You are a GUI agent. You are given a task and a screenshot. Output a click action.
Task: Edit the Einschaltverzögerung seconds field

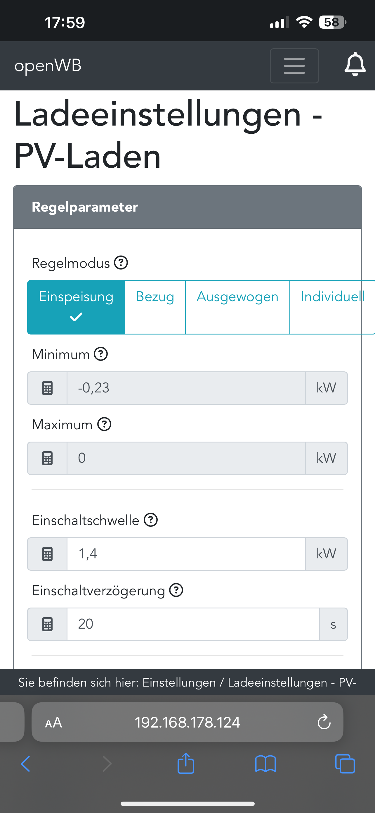pyautogui.click(x=193, y=624)
